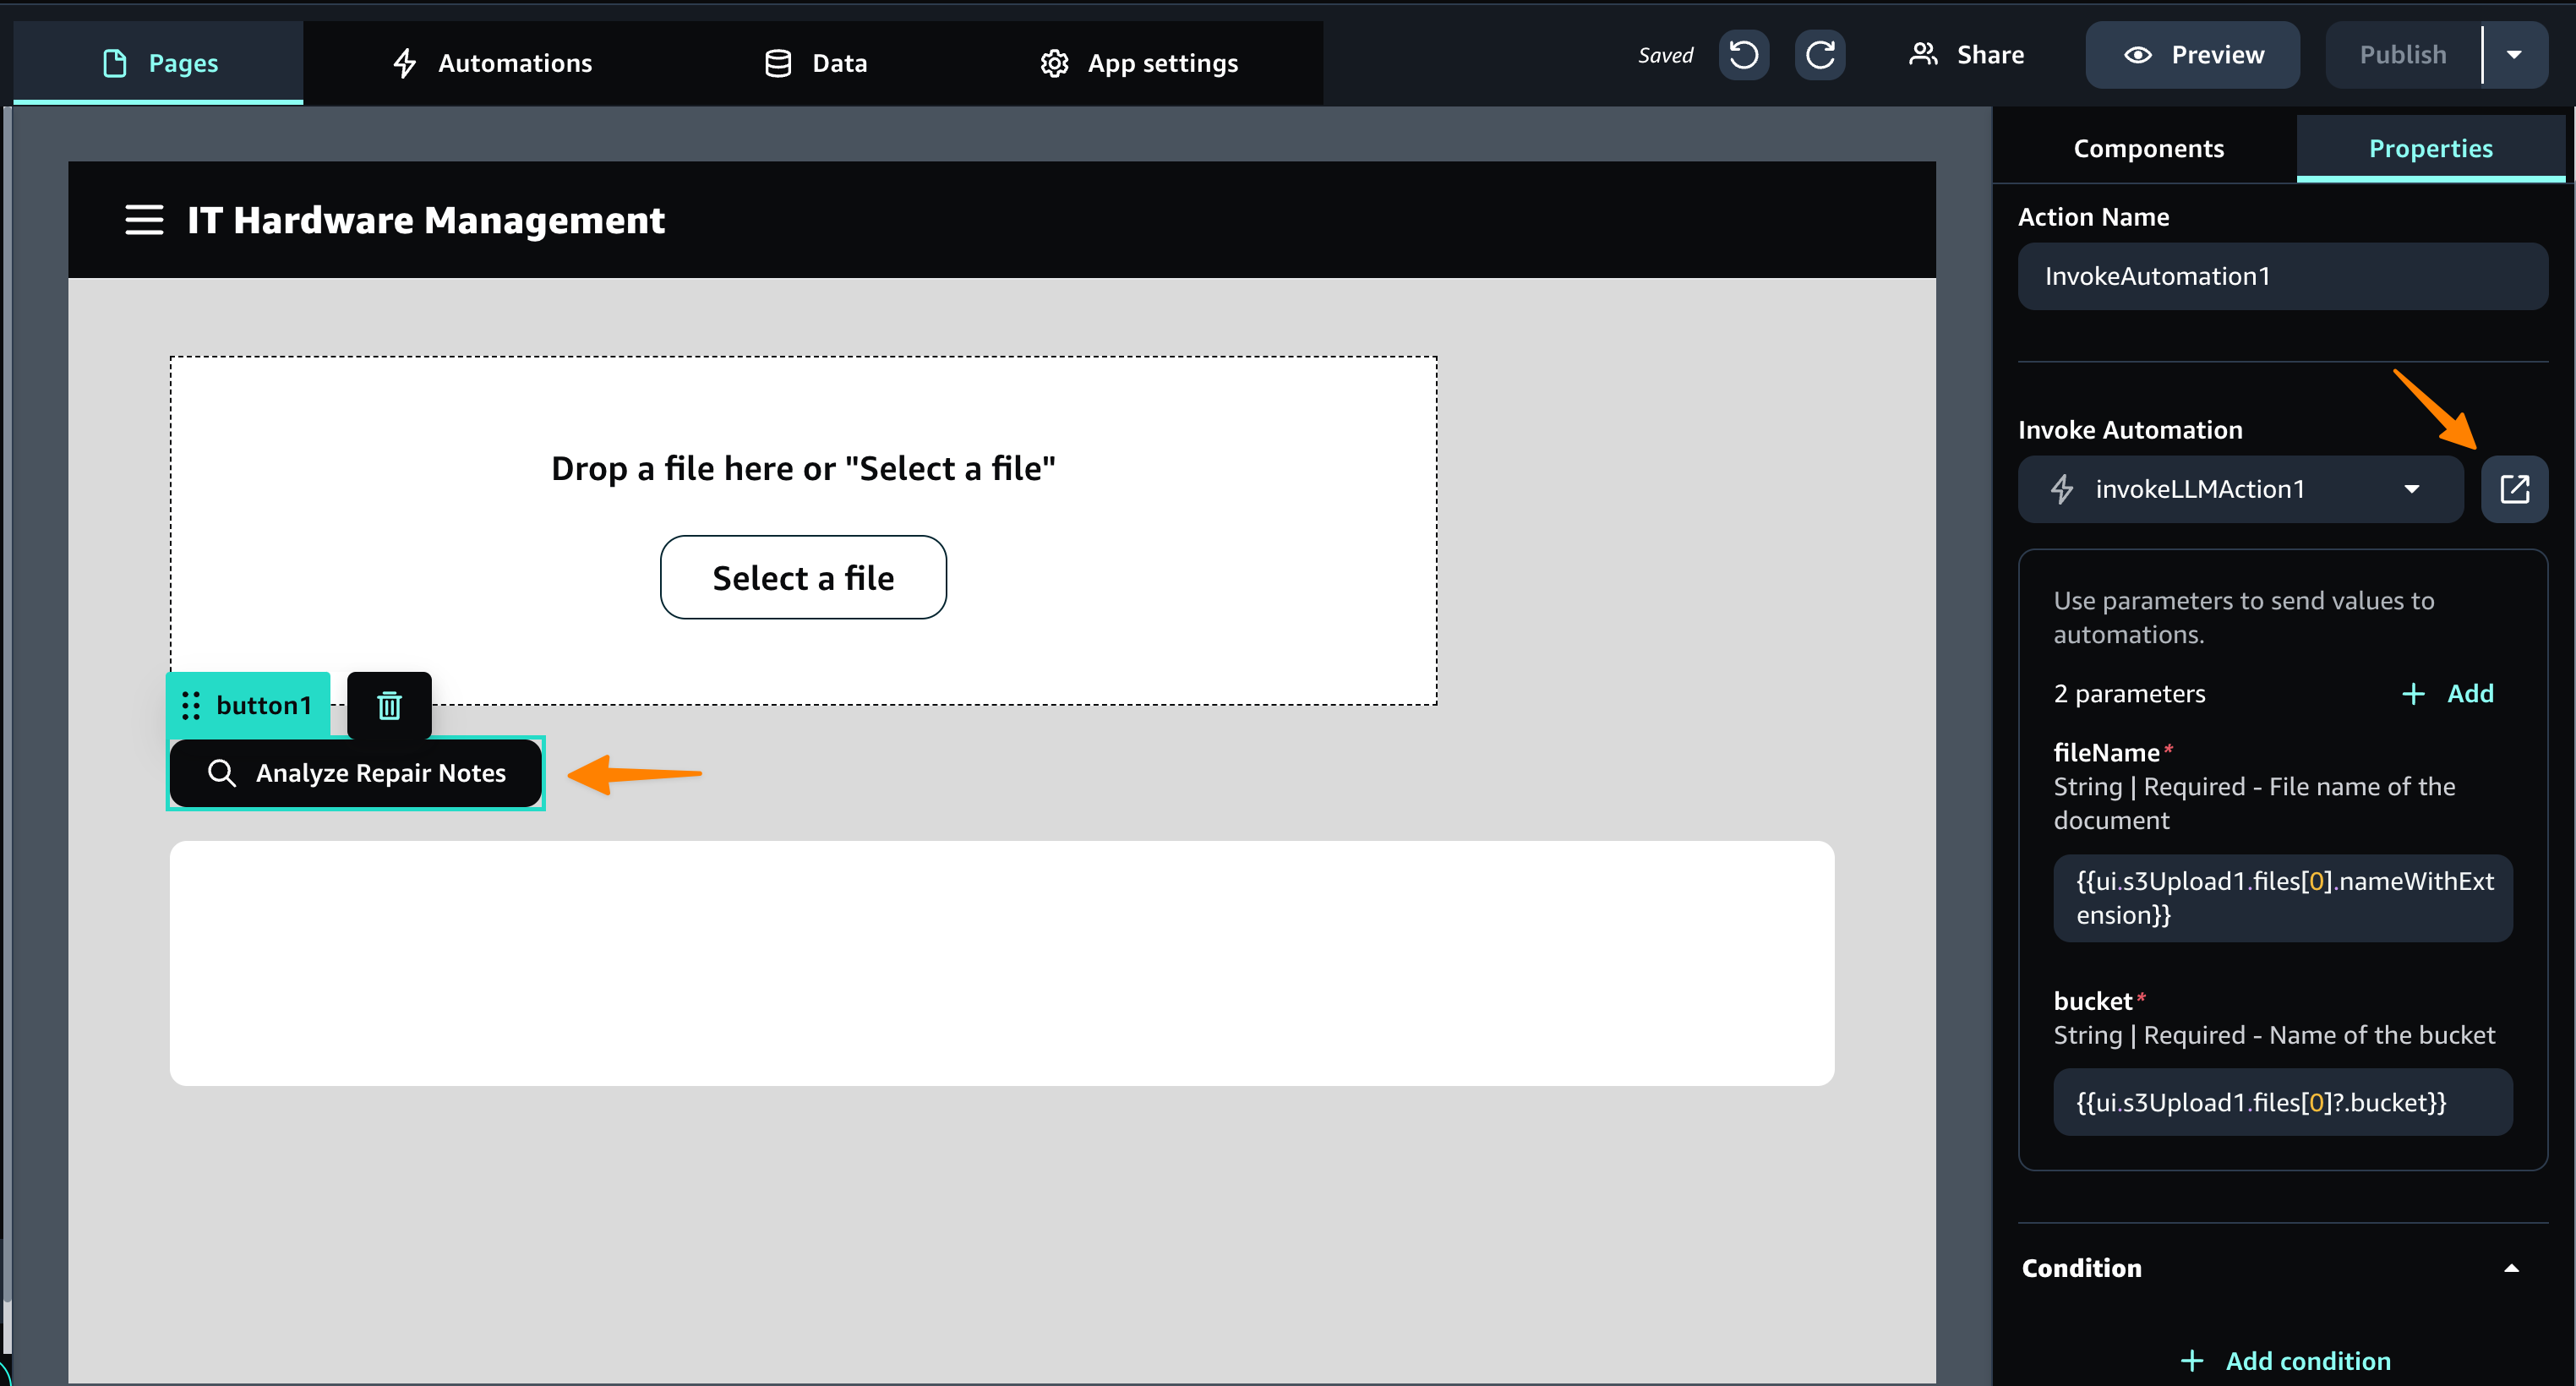Viewport: 2576px width, 1386px height.
Task: Click the hamburger menu icon
Action: (x=144, y=220)
